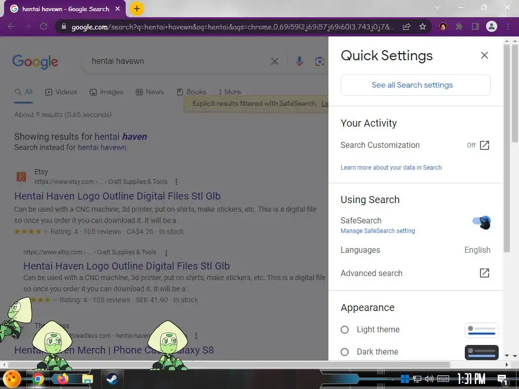519x389 pixels.
Task: Open See all Search settings
Action: [416, 85]
